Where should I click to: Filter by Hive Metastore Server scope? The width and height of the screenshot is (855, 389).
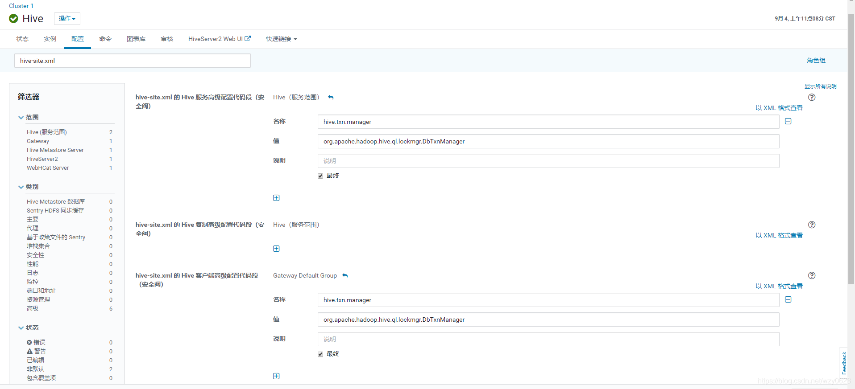click(55, 150)
